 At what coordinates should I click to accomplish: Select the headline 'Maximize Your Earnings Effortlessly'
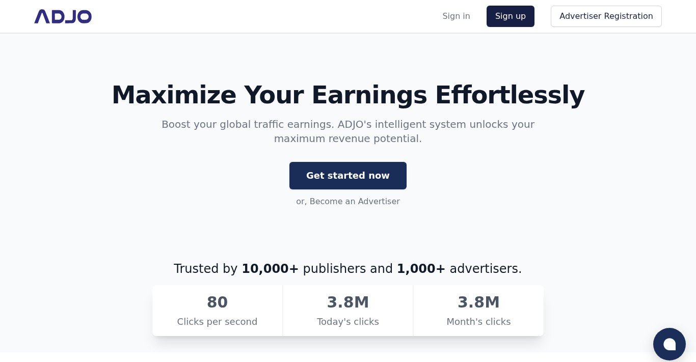348,94
